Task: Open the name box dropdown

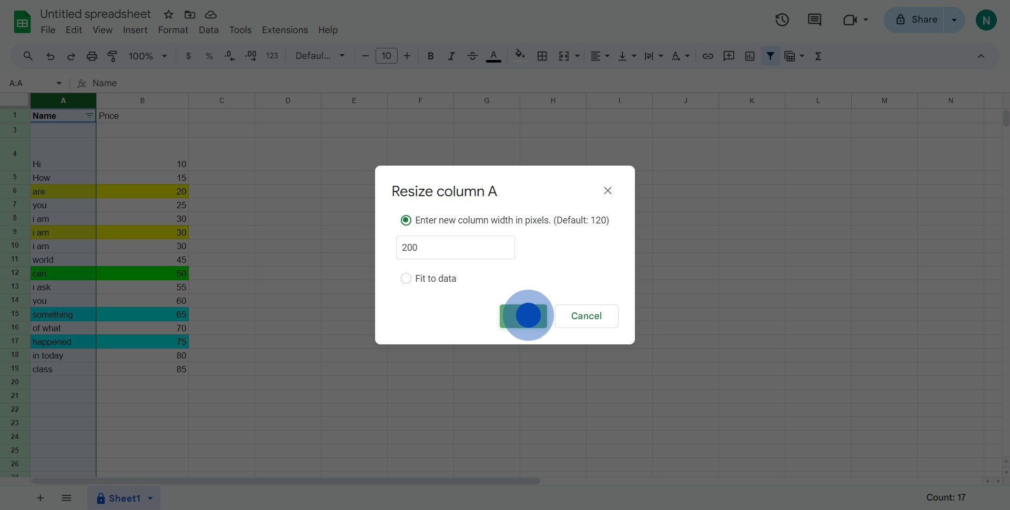Action: 59,83
